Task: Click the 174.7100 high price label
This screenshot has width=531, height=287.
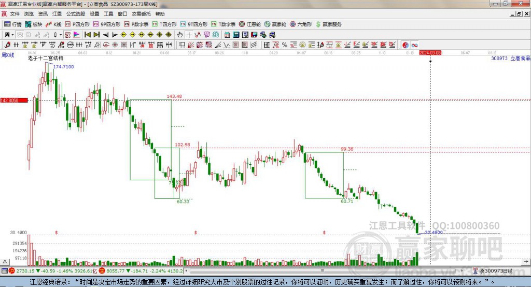Action: tap(63, 67)
